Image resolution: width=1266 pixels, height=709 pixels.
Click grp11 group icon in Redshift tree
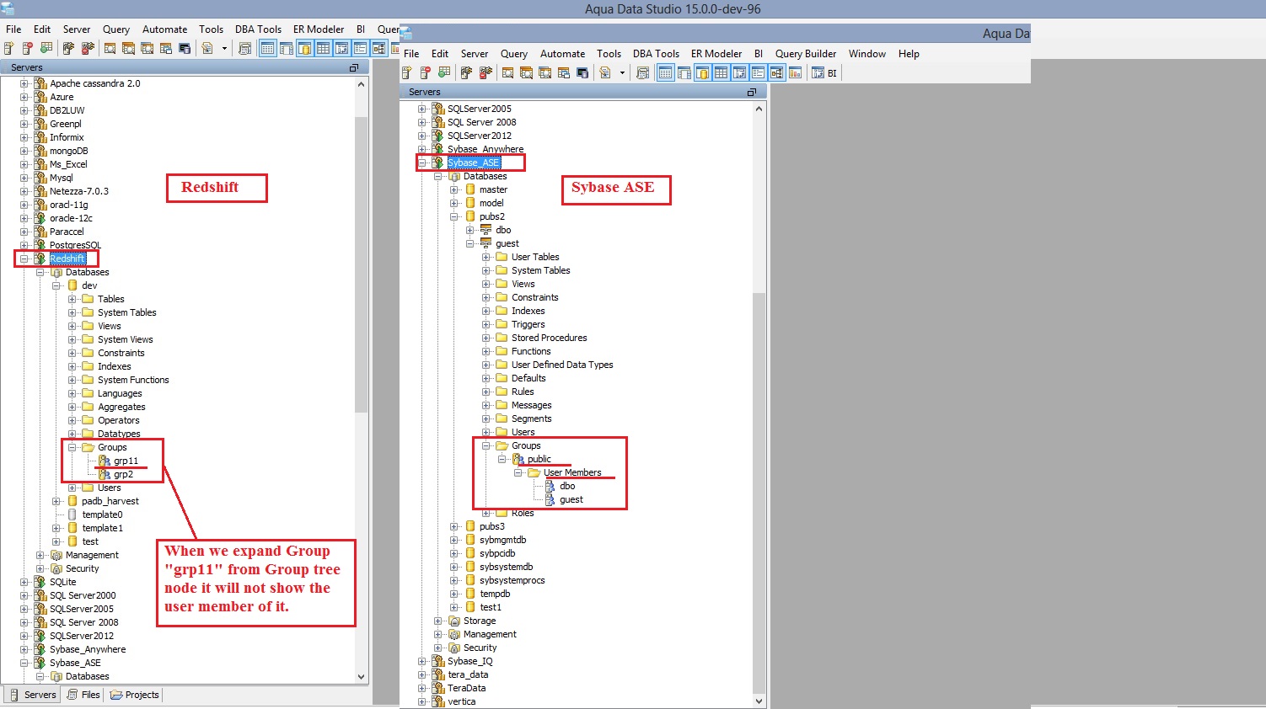click(x=105, y=461)
